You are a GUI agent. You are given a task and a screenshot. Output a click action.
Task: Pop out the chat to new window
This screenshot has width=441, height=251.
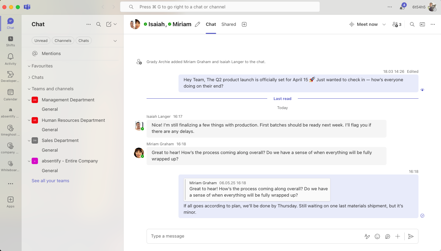(x=422, y=24)
